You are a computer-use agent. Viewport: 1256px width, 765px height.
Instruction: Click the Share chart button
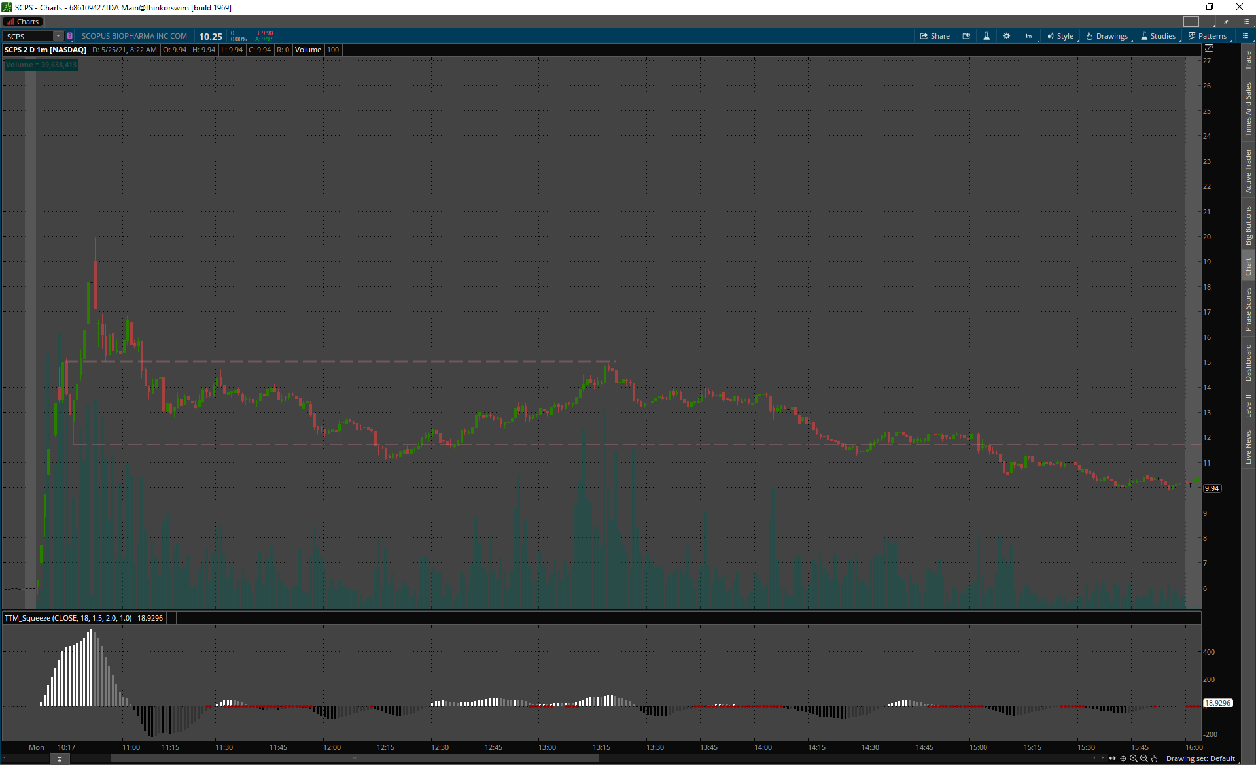tap(935, 36)
